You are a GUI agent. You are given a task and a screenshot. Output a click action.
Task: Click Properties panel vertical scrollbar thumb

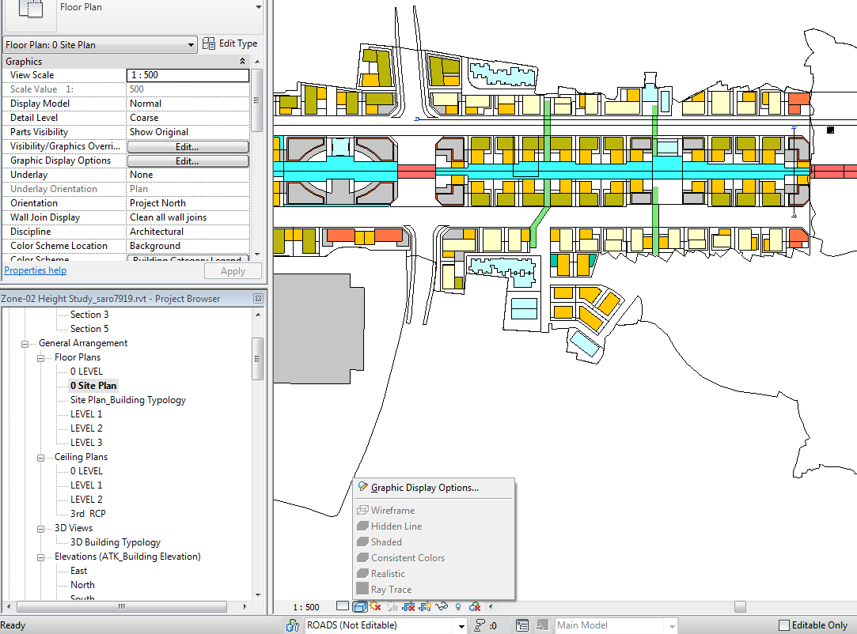click(257, 100)
